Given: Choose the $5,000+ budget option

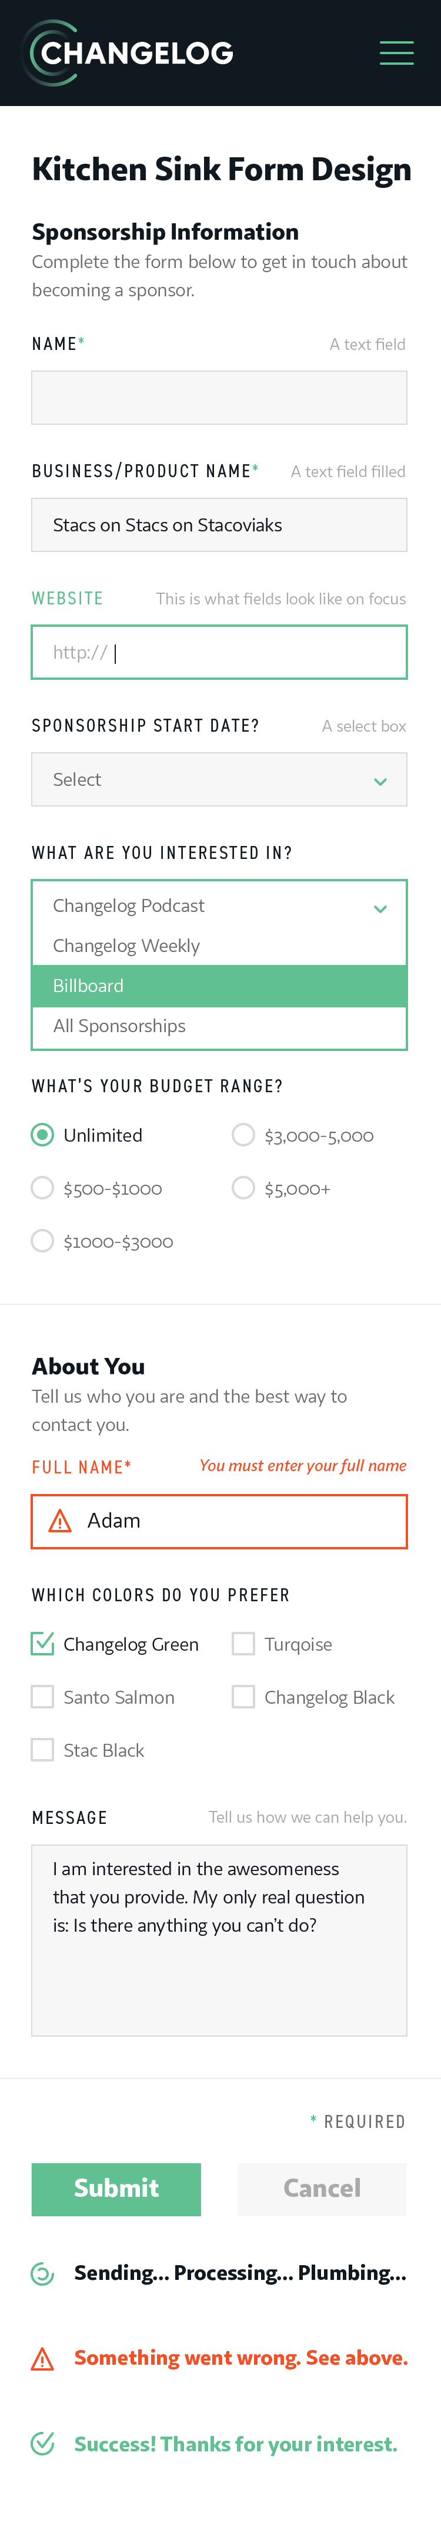Looking at the screenshot, I should click(x=243, y=1188).
